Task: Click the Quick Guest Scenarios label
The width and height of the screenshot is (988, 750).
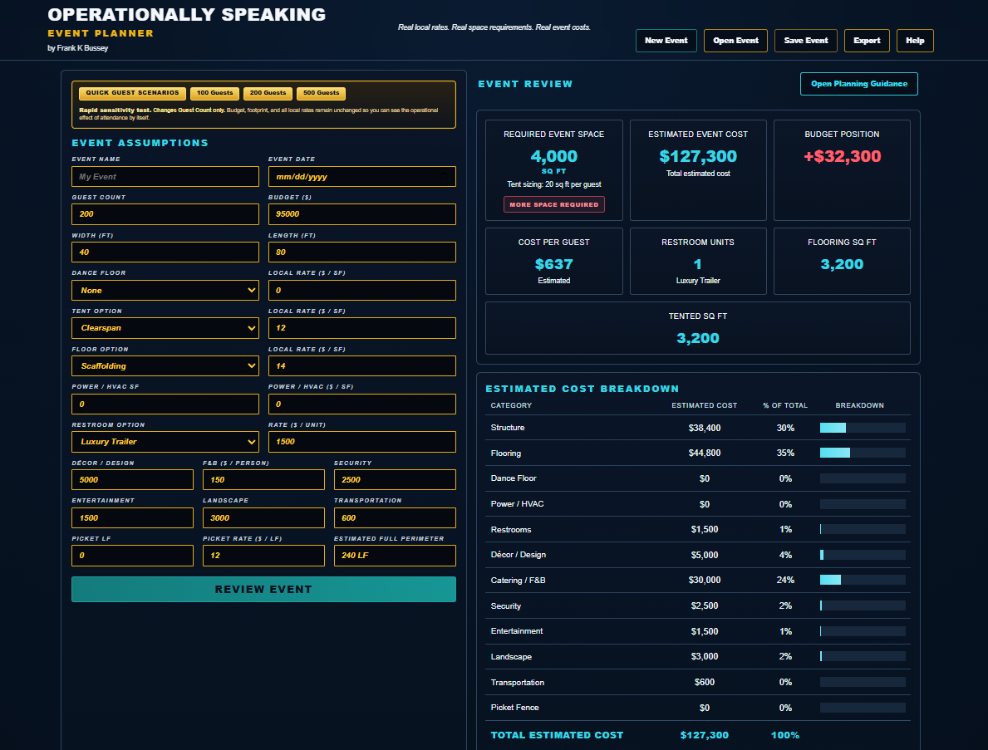Action: (132, 93)
